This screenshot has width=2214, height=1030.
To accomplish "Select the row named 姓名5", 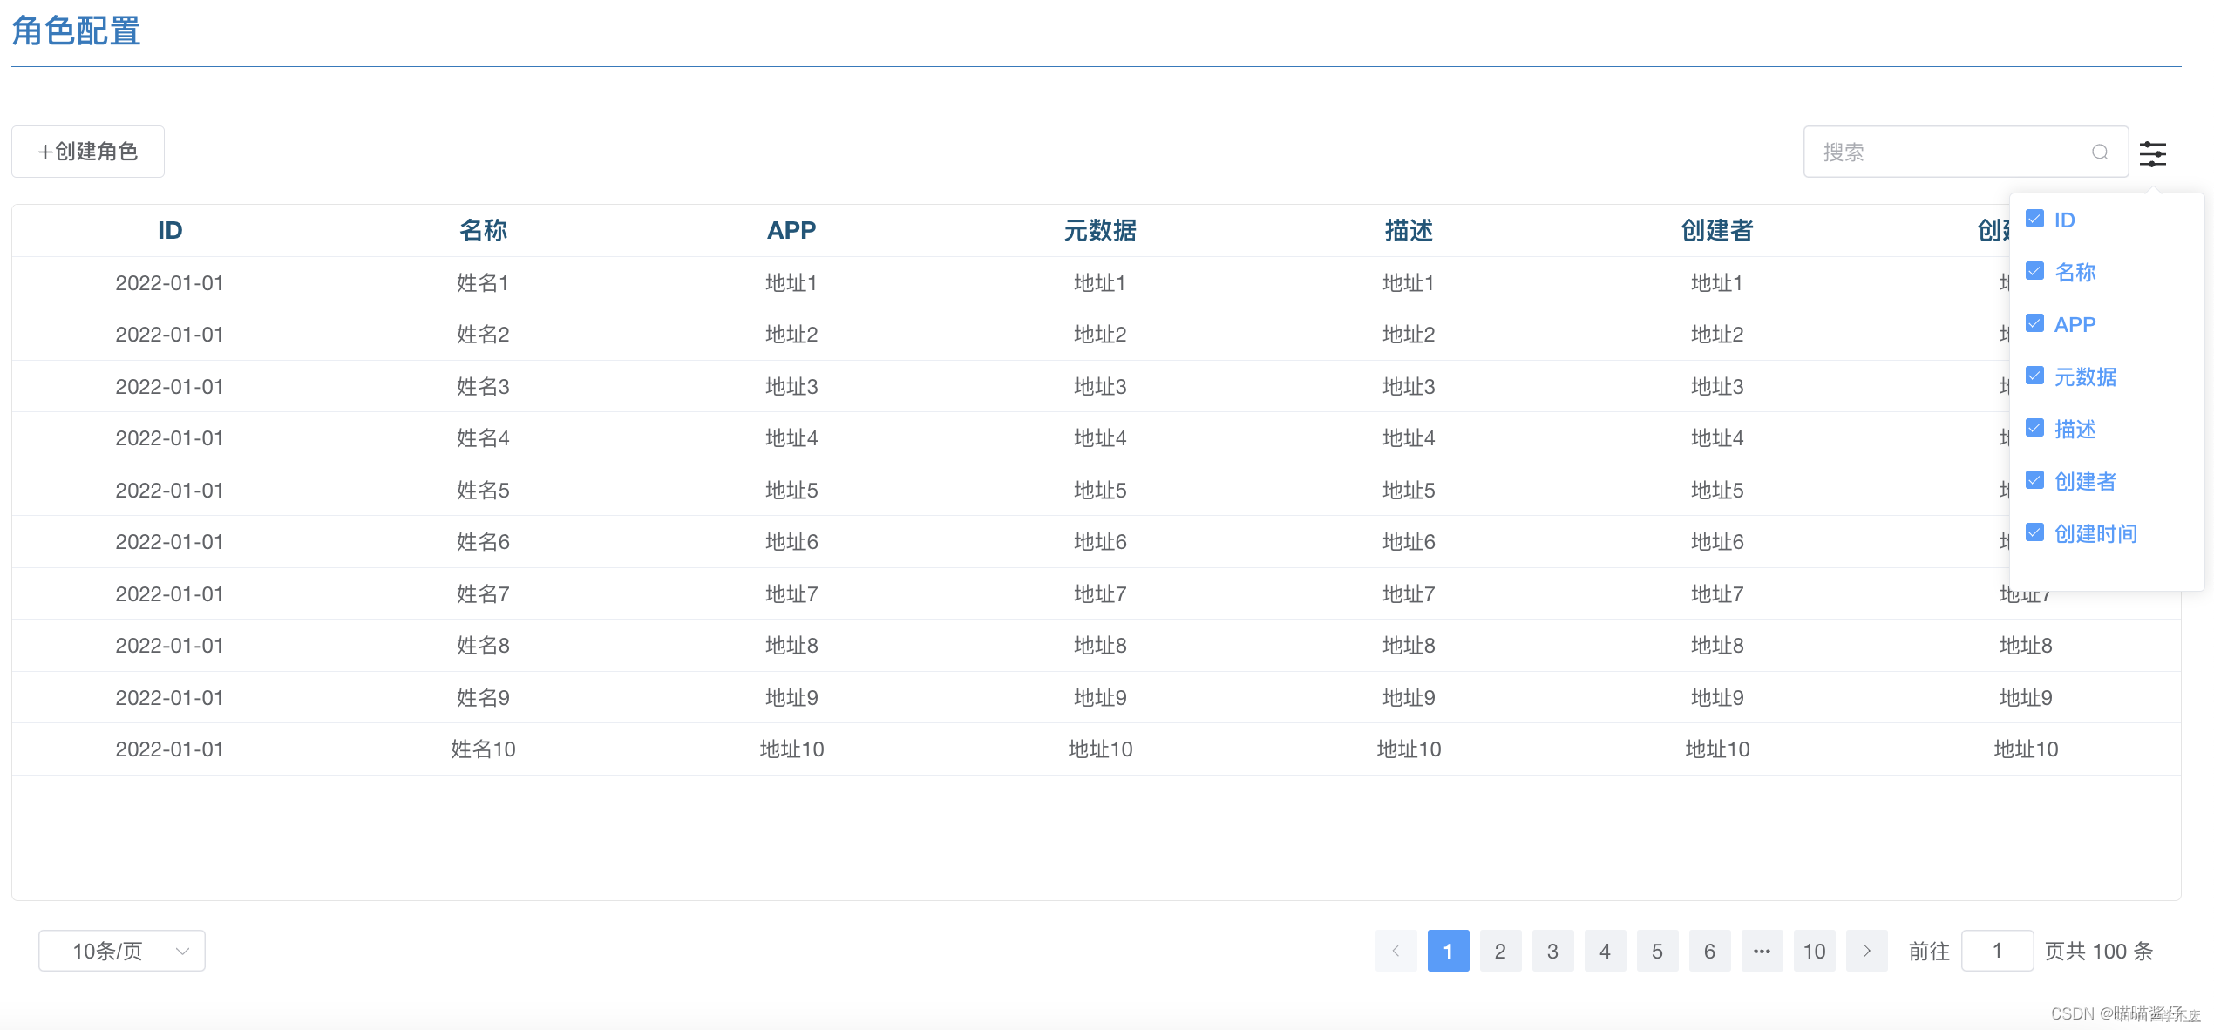I will tap(483, 490).
